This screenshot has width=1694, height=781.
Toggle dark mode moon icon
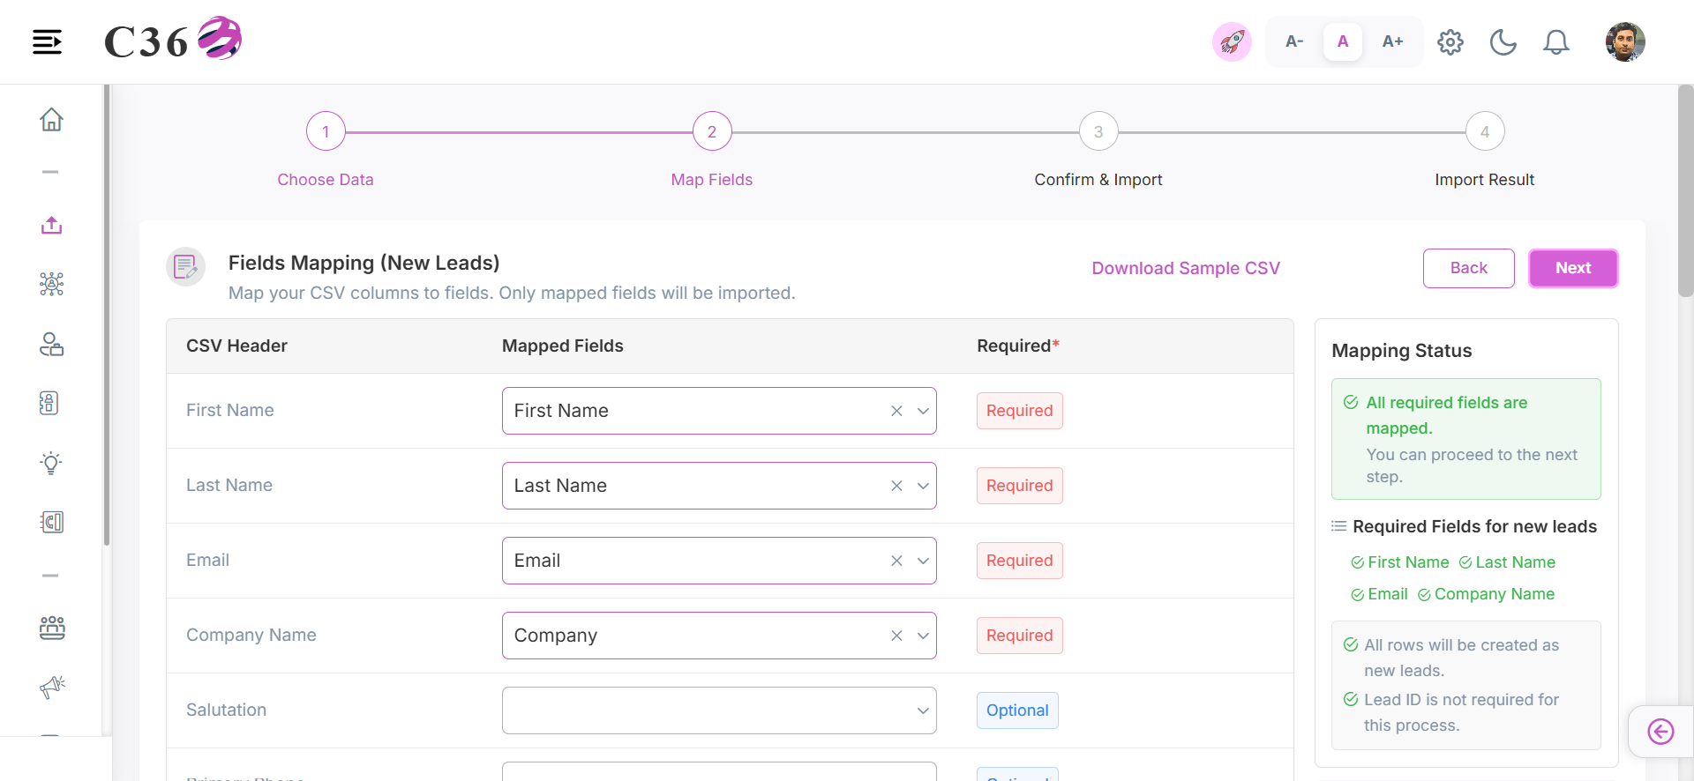pyautogui.click(x=1503, y=41)
